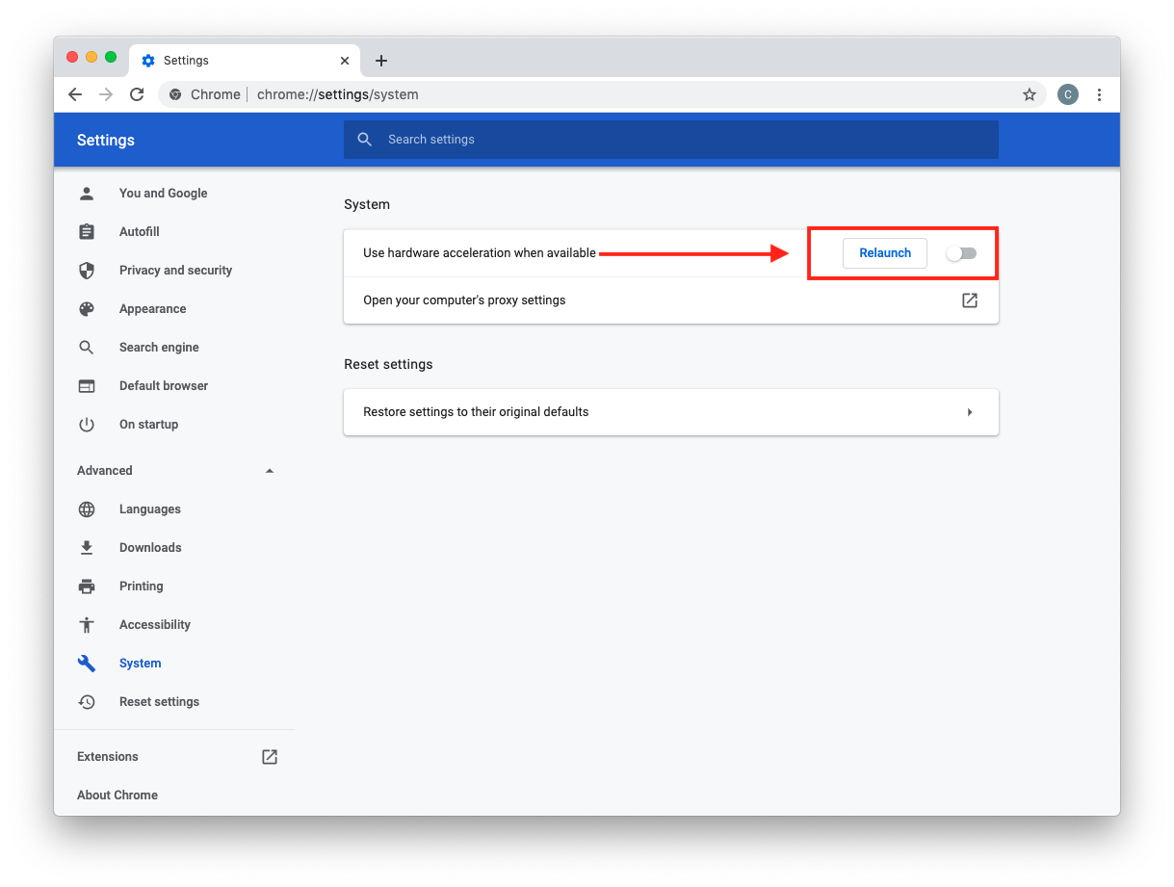This screenshot has width=1174, height=887.
Task: Close the Settings tab
Action: pyautogui.click(x=345, y=61)
